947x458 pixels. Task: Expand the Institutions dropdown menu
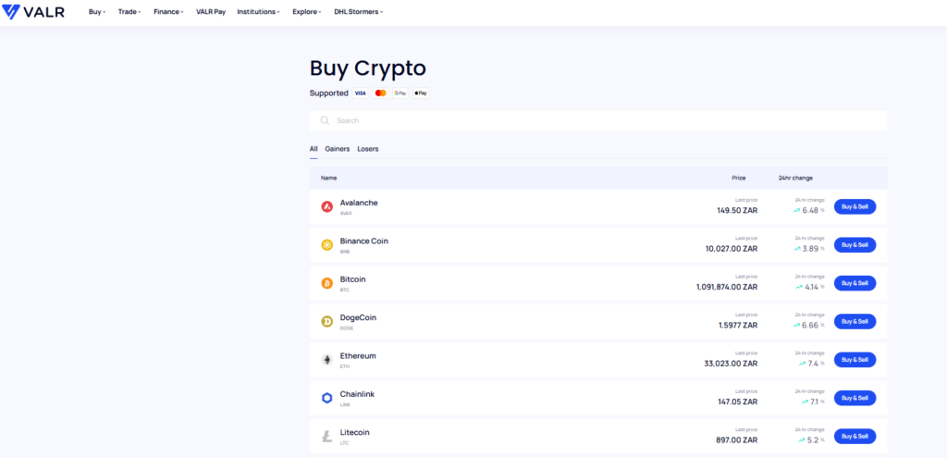coord(259,12)
